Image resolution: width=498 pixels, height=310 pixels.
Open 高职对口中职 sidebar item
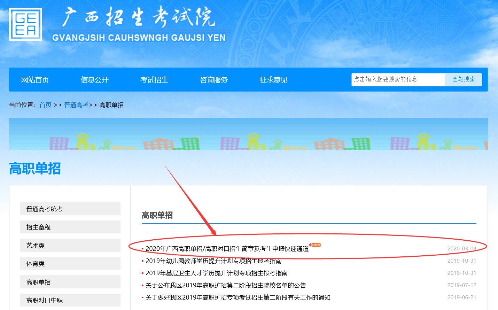(70, 300)
